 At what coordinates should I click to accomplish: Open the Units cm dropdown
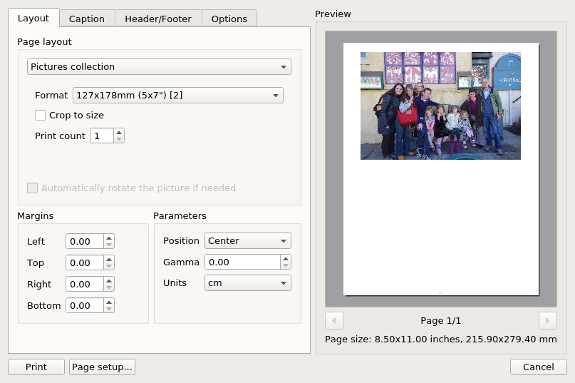pos(248,282)
